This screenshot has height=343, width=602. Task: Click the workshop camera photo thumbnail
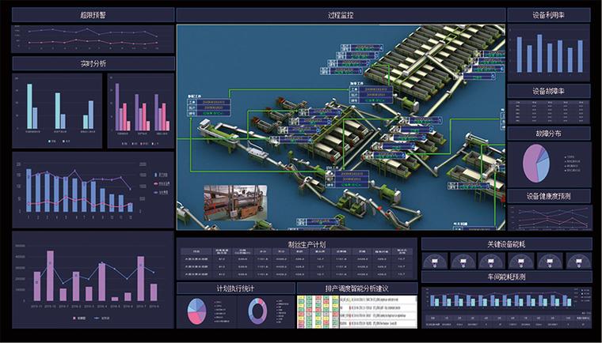(234, 203)
